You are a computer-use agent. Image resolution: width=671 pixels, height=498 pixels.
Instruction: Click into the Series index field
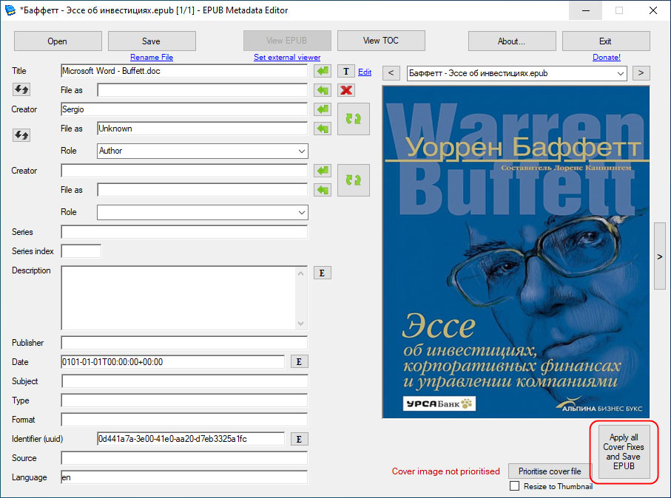pyautogui.click(x=81, y=251)
